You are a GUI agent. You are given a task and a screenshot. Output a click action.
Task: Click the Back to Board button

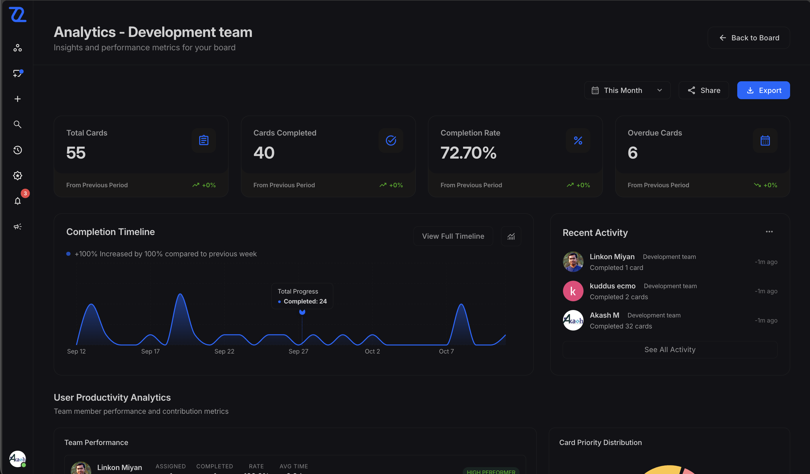point(749,38)
